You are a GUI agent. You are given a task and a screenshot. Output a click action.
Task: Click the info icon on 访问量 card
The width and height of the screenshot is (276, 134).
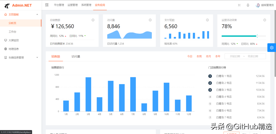click(150, 20)
